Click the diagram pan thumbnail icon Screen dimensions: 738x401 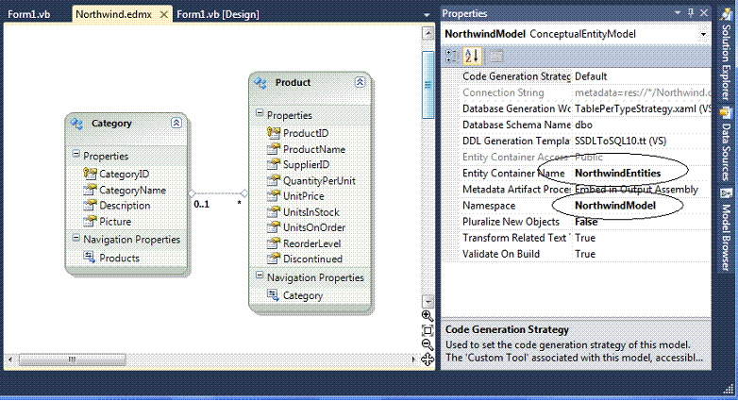(427, 359)
